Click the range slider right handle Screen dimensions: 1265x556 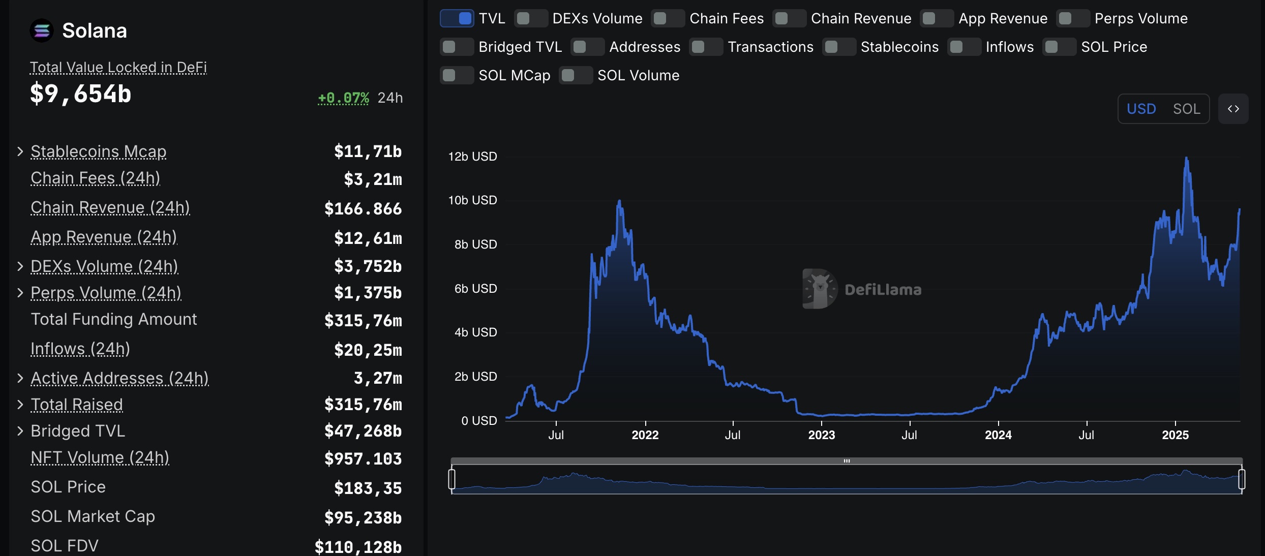click(1241, 479)
